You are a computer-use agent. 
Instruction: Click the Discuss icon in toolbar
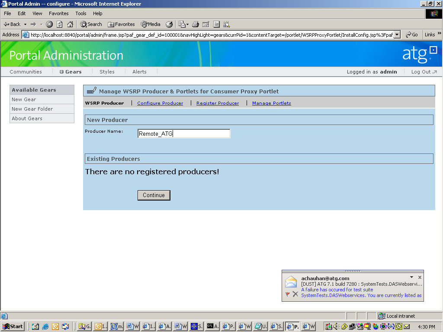point(216,24)
